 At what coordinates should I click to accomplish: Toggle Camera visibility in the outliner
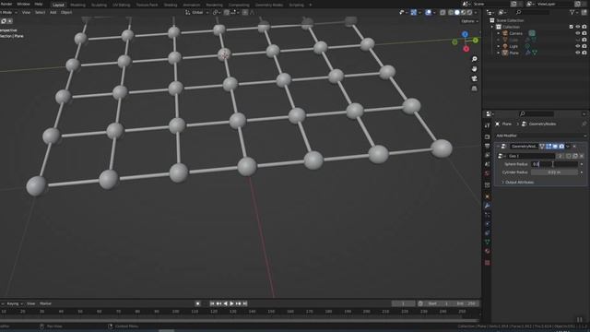(x=578, y=33)
